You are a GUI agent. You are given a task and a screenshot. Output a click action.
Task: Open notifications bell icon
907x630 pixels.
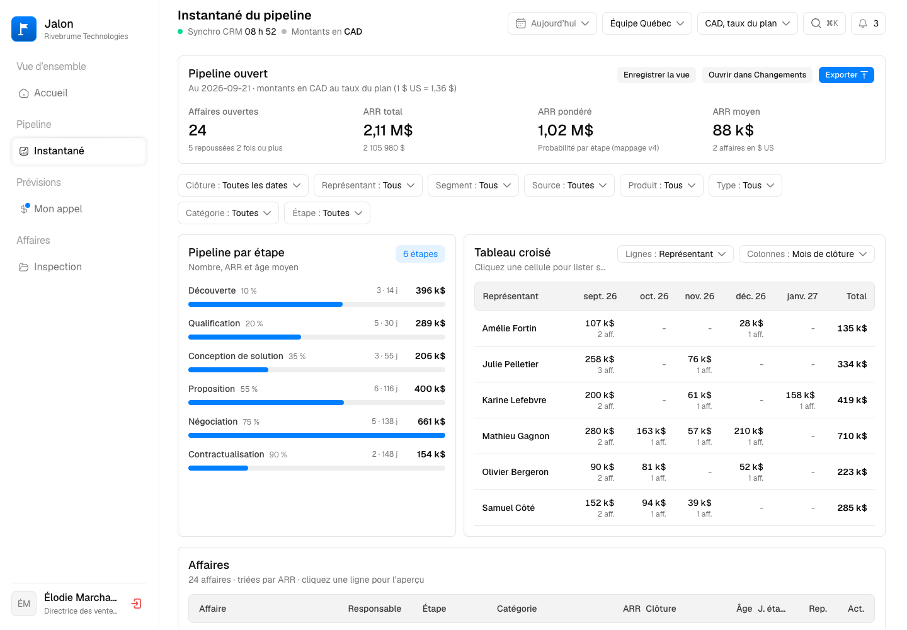pos(863,23)
